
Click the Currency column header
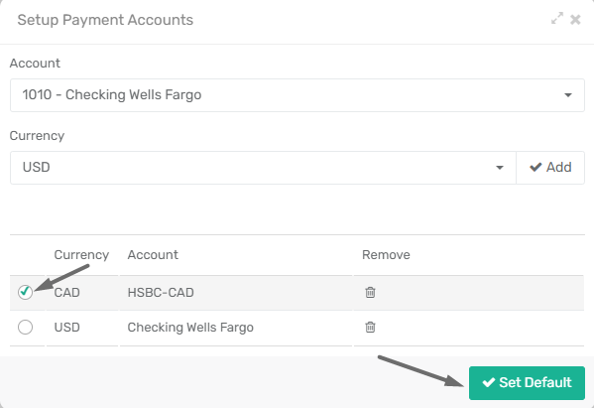pos(81,255)
